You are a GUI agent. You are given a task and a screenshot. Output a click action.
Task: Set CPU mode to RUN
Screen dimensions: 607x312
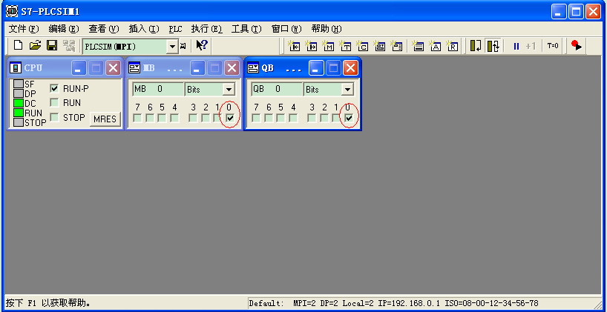(54, 103)
